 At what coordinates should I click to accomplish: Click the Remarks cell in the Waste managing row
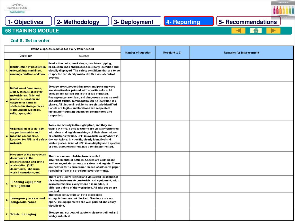(241, 214)
